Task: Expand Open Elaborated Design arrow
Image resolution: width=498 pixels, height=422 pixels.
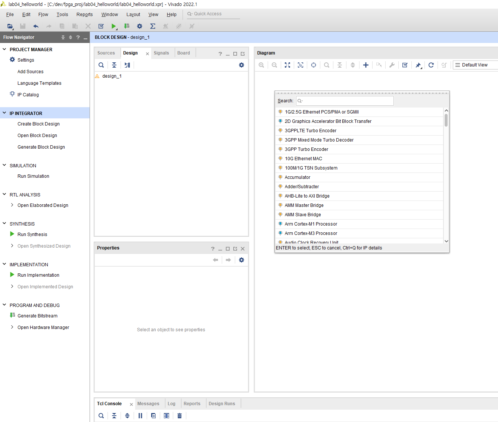Action: (12, 205)
